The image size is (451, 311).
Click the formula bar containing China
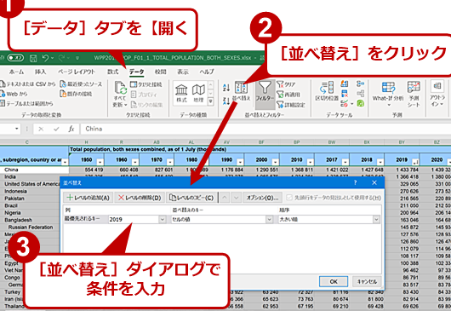click(266, 129)
